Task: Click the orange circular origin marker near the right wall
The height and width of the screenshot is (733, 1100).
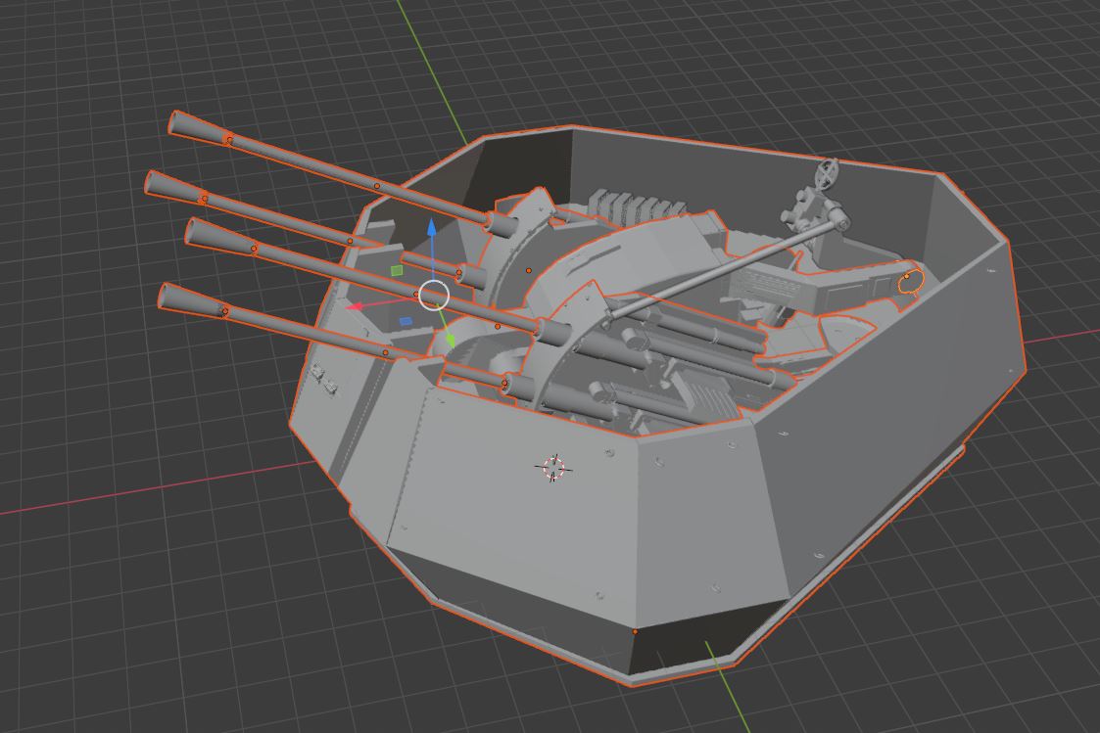Action: [x=909, y=284]
